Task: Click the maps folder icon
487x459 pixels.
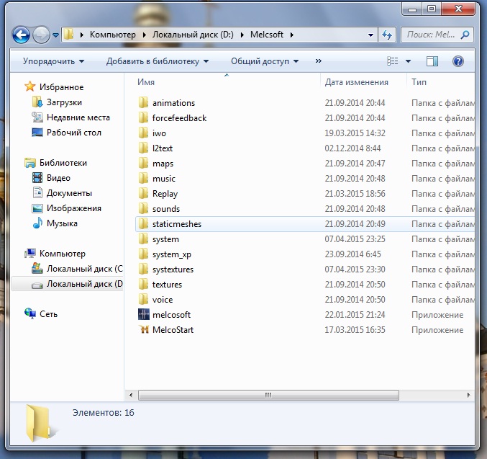Action: point(143,164)
